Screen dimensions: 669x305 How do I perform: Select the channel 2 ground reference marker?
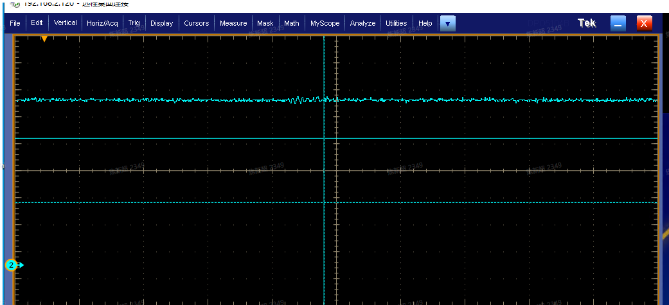pos(15,265)
